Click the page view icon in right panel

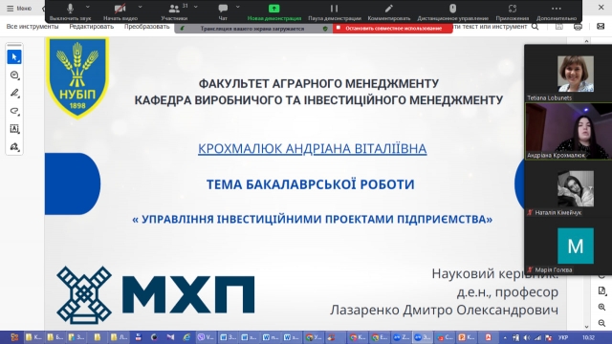[x=601, y=290]
